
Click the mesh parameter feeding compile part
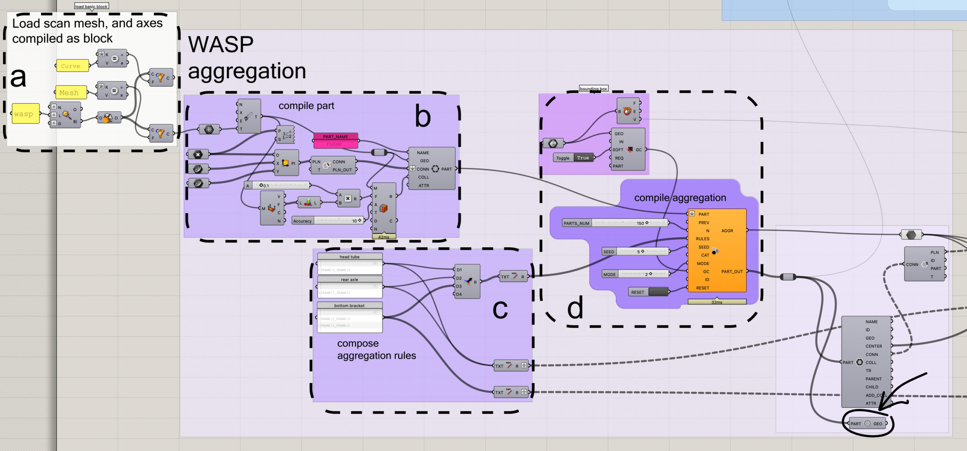[209, 129]
